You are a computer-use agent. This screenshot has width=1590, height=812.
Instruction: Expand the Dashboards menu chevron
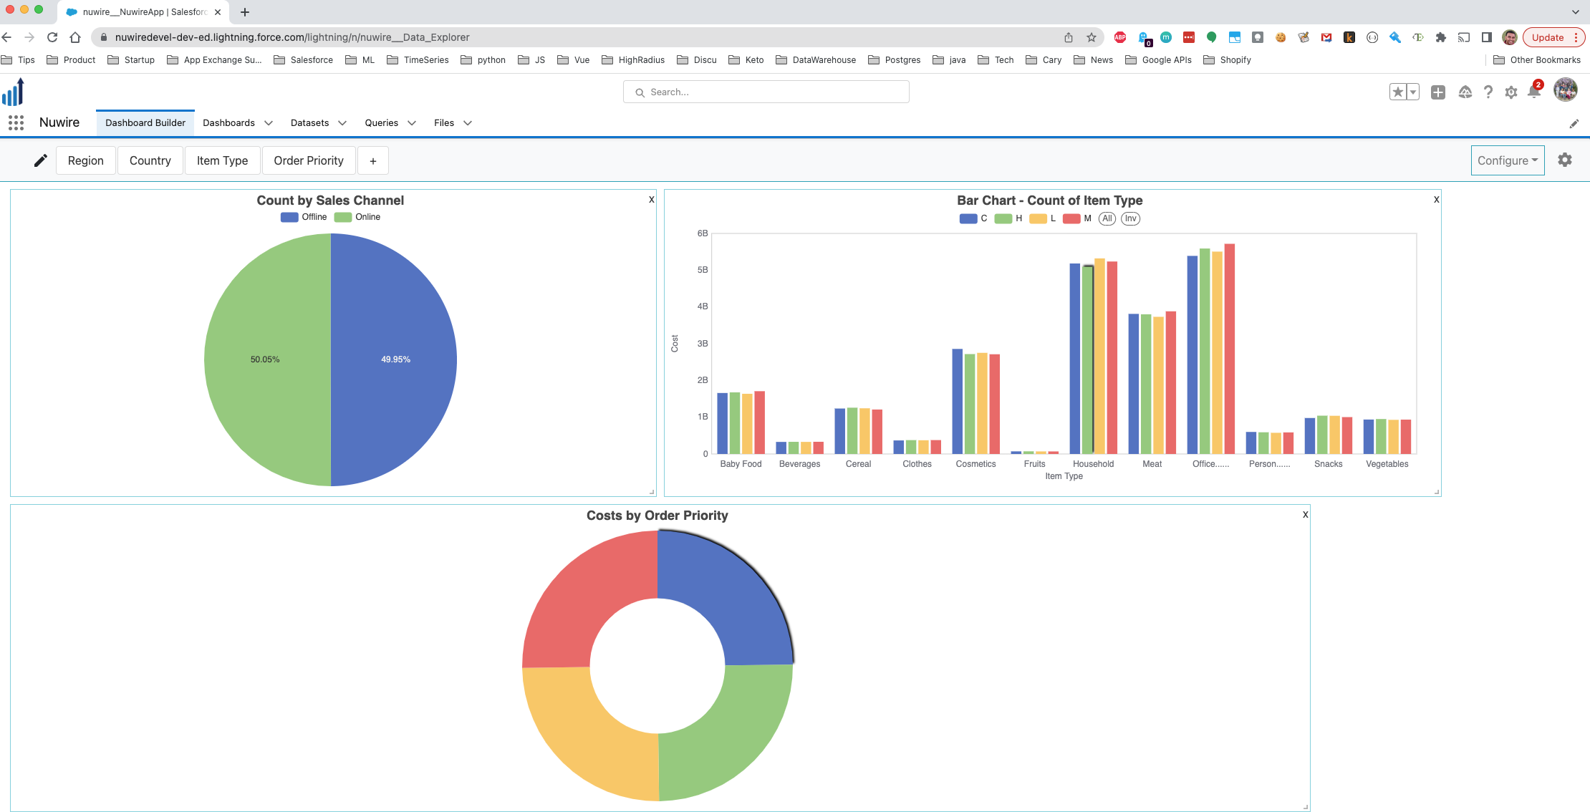pyautogui.click(x=269, y=123)
